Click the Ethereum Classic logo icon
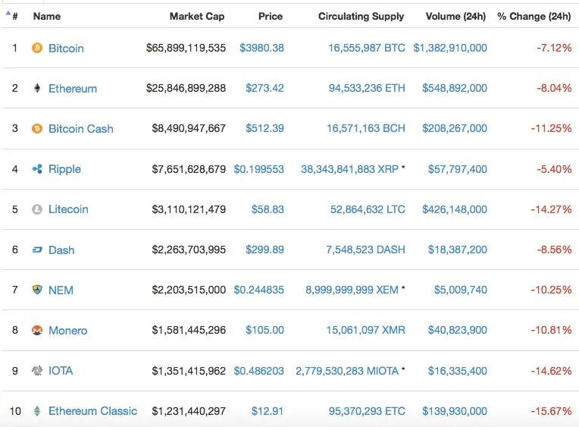The width and height of the screenshot is (579, 427). pyautogui.click(x=37, y=411)
